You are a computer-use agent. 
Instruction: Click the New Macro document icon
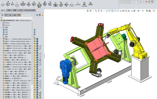click(x=149, y=2)
